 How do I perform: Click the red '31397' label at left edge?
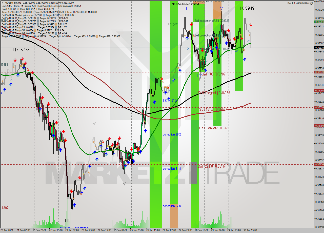pos(4,208)
